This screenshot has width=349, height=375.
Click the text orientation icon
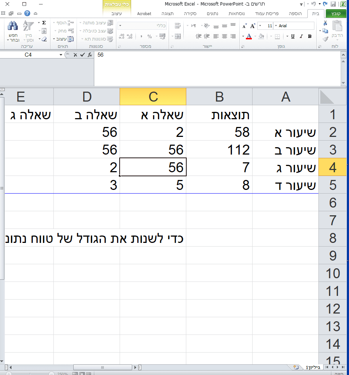pyautogui.click(x=207, y=26)
